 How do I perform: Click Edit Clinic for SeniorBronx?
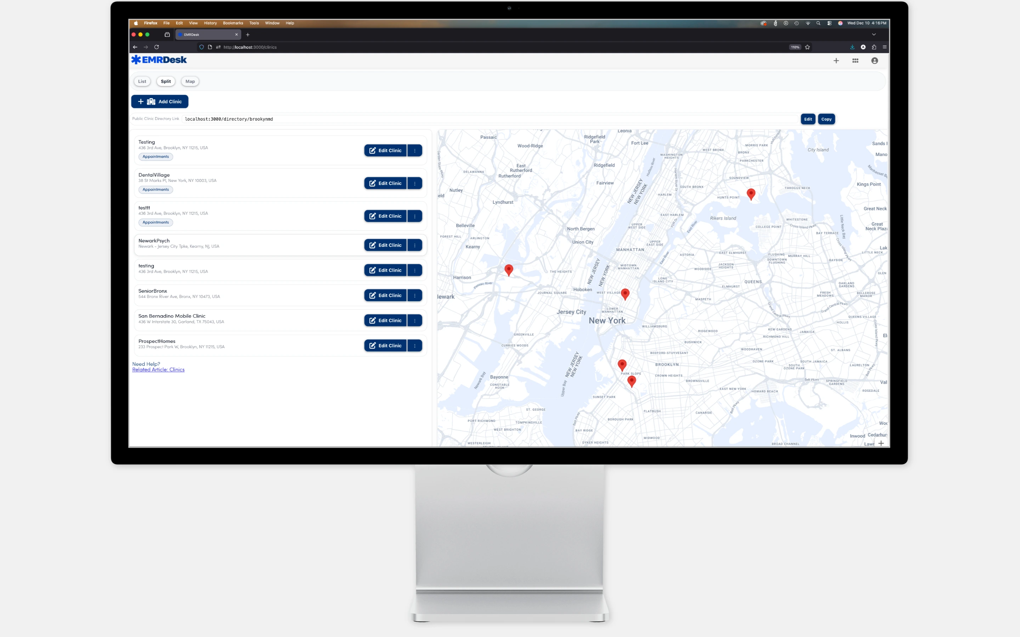pos(385,295)
